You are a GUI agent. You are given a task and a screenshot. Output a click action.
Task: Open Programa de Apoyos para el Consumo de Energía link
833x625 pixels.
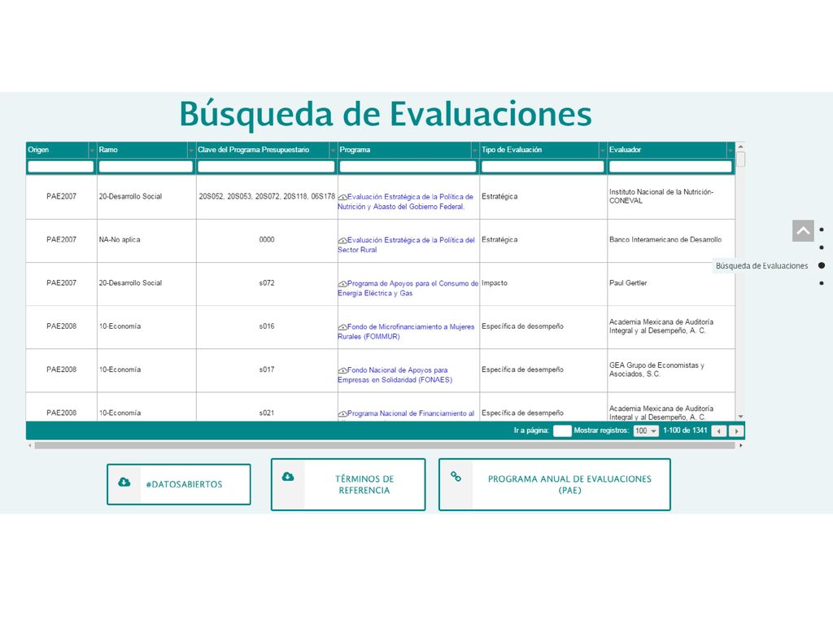(x=408, y=289)
